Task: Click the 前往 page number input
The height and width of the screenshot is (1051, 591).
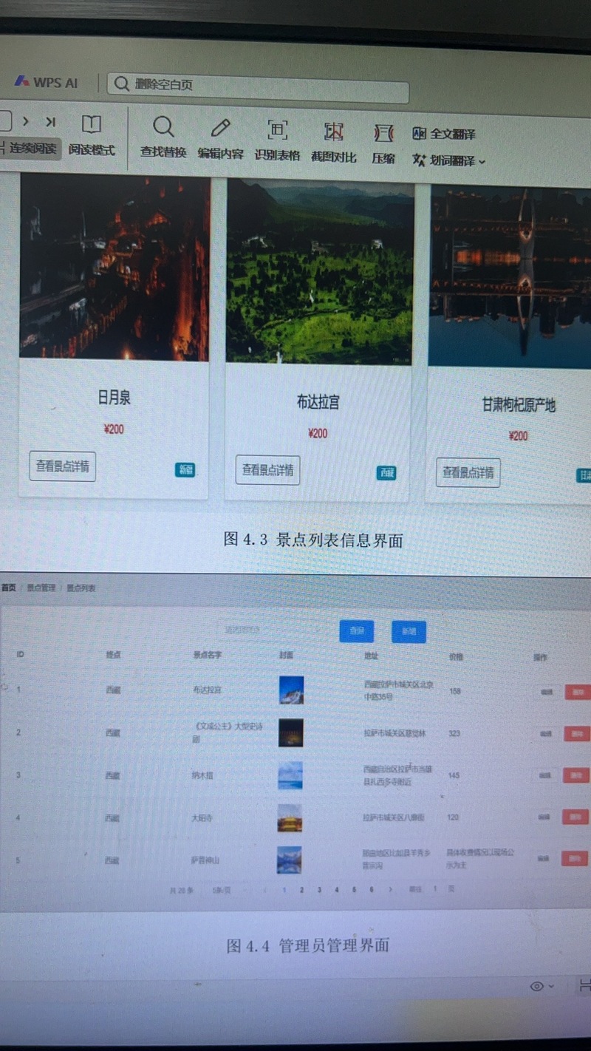Action: coord(436,889)
